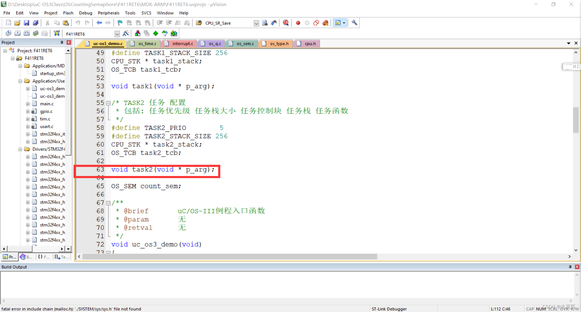
Task: Disable all breakpoints icon
Action: coord(316,23)
